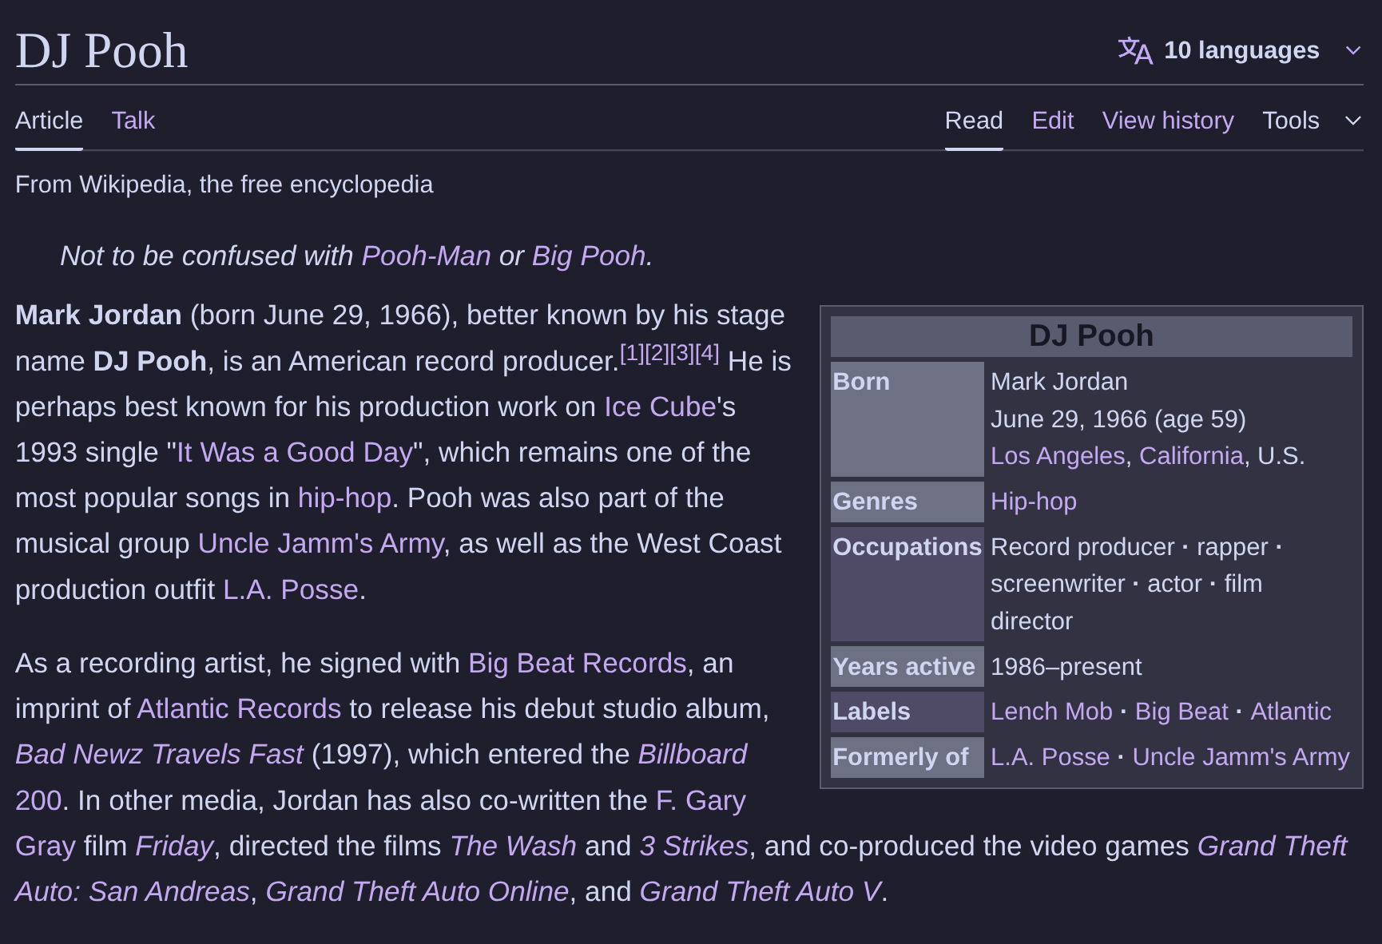Open the 10 languages dropdown
This screenshot has width=1382, height=944.
[x=1241, y=50]
